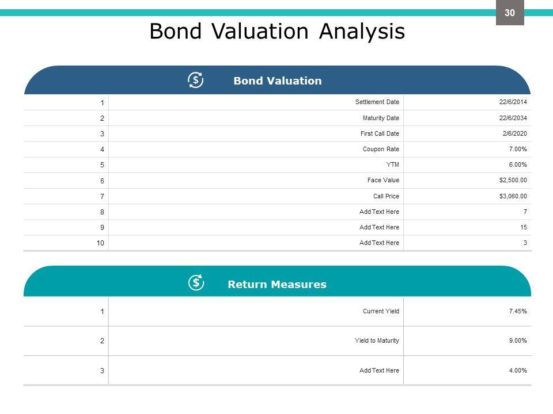Select the Current Yield value 7.45%
553x414 pixels.
click(x=518, y=312)
